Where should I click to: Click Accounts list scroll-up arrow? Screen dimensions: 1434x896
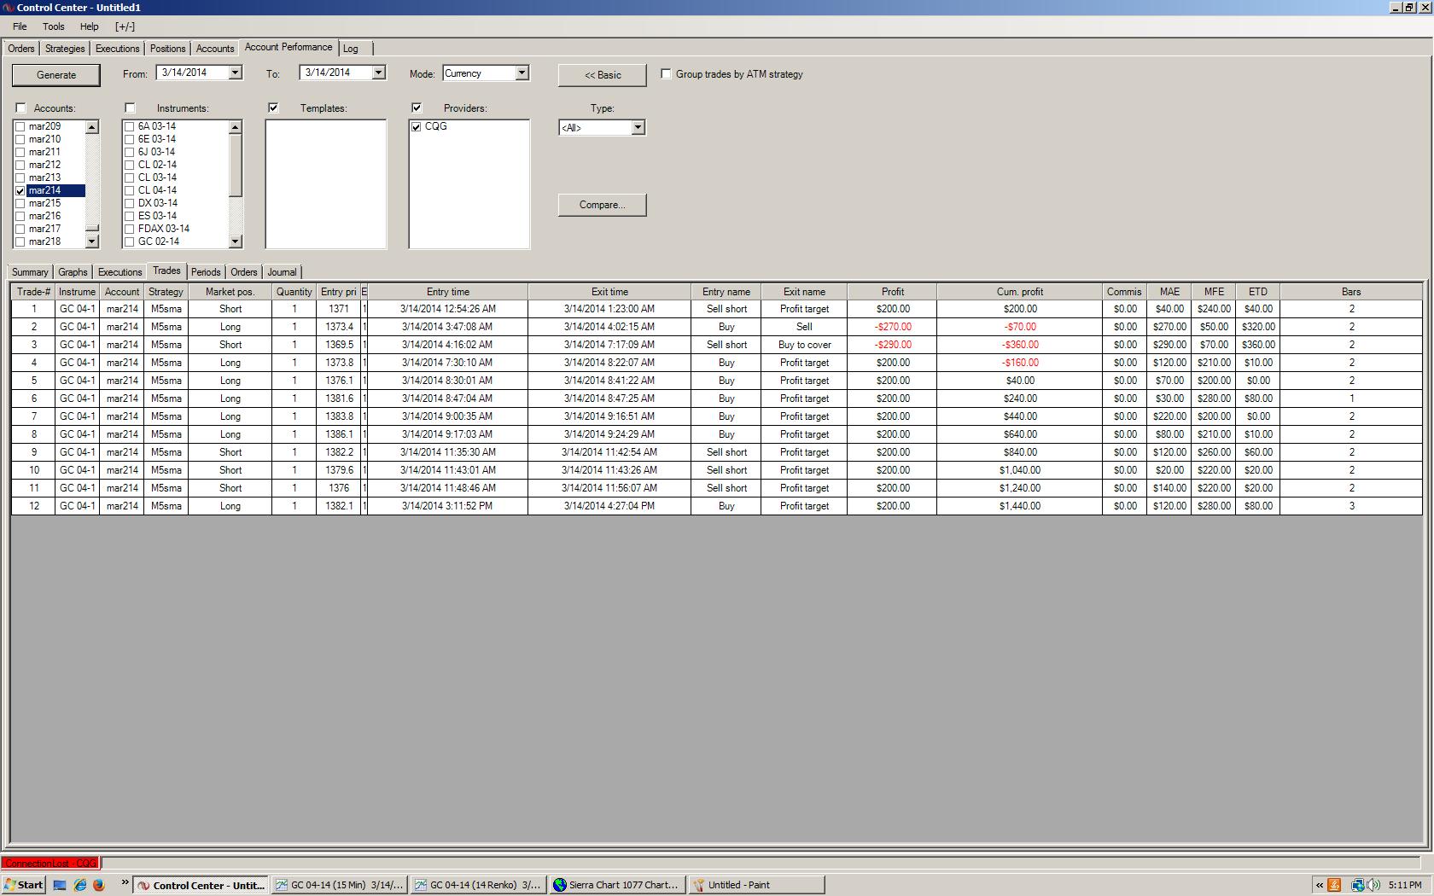pyautogui.click(x=92, y=127)
